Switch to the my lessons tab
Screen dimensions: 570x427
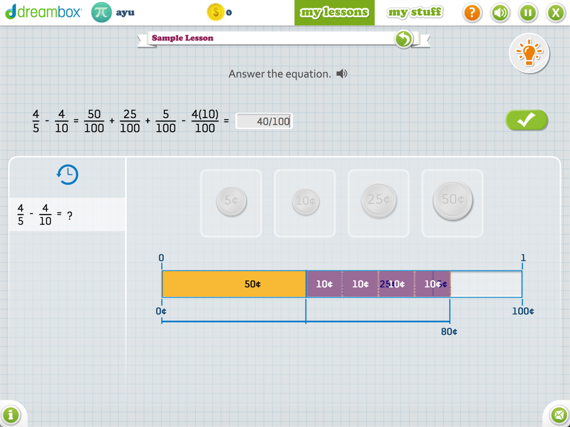[334, 13]
